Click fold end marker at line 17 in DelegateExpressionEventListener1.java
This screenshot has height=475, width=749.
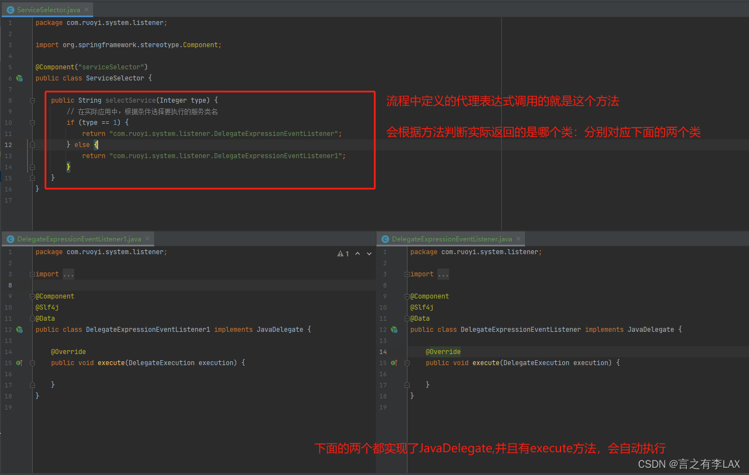point(32,385)
